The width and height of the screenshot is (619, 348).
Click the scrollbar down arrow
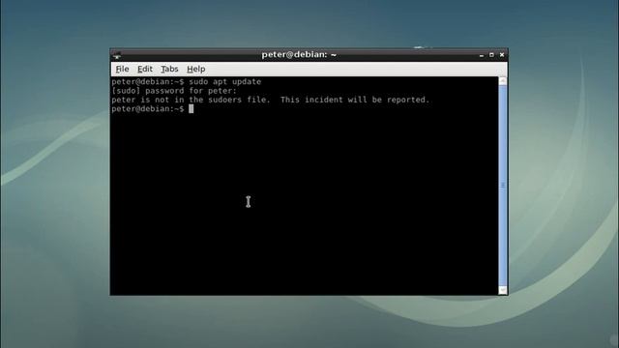(x=503, y=290)
